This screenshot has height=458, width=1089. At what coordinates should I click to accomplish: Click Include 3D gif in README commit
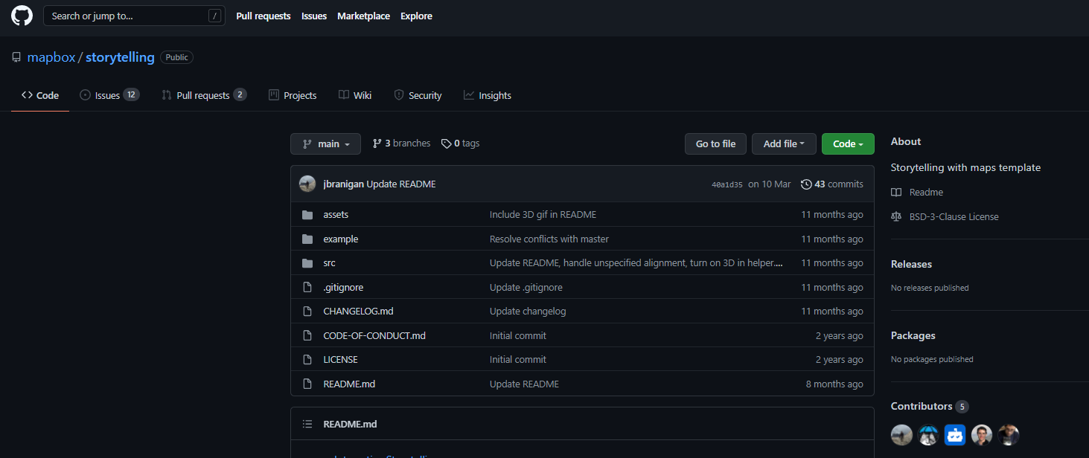[543, 215]
